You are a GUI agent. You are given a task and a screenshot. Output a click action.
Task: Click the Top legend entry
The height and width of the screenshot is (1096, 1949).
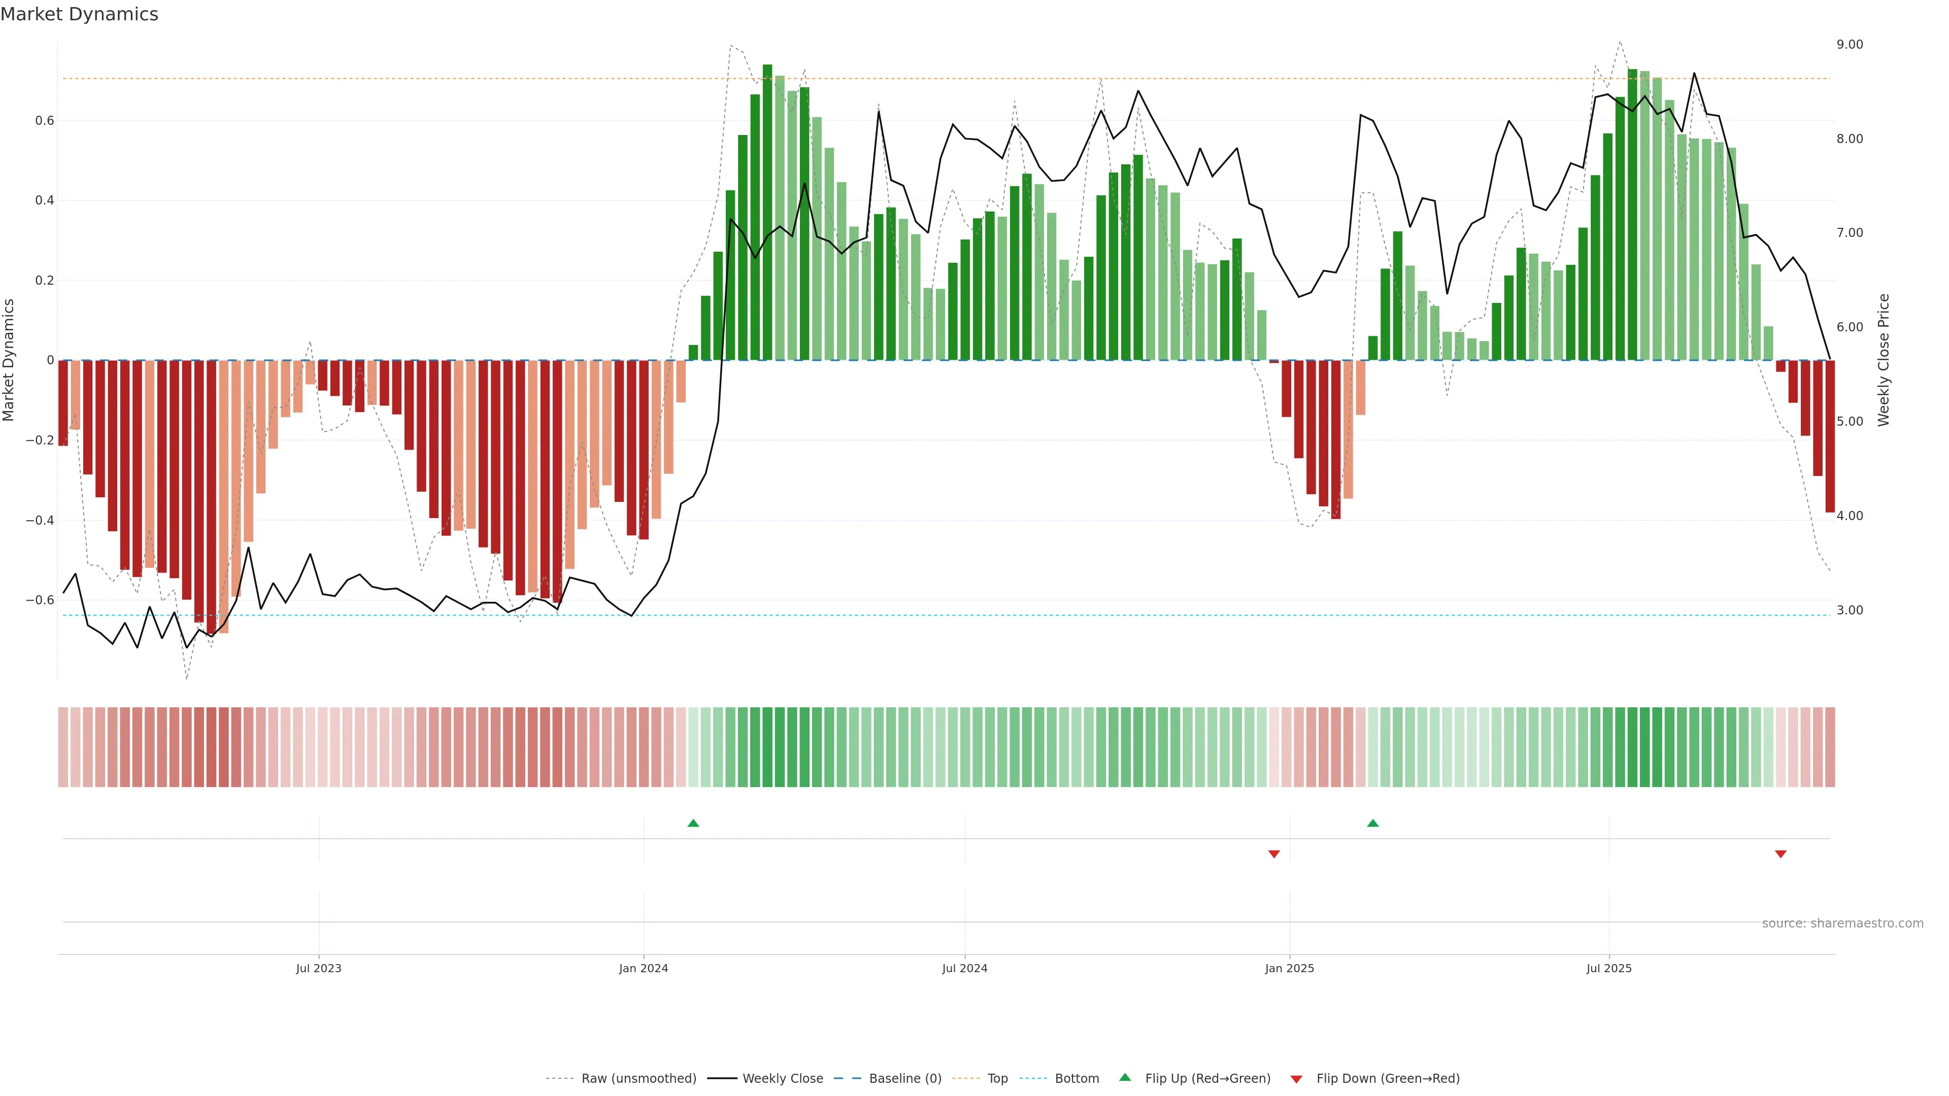coord(997,1078)
